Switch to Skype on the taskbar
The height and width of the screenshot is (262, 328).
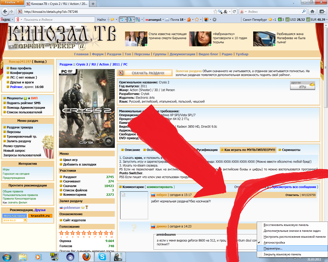102,257
